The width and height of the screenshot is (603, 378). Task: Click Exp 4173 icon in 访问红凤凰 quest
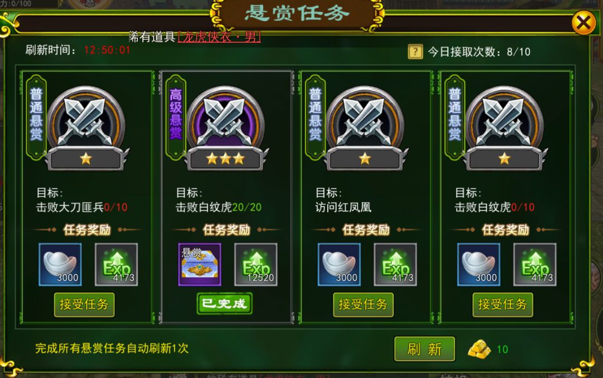395,264
